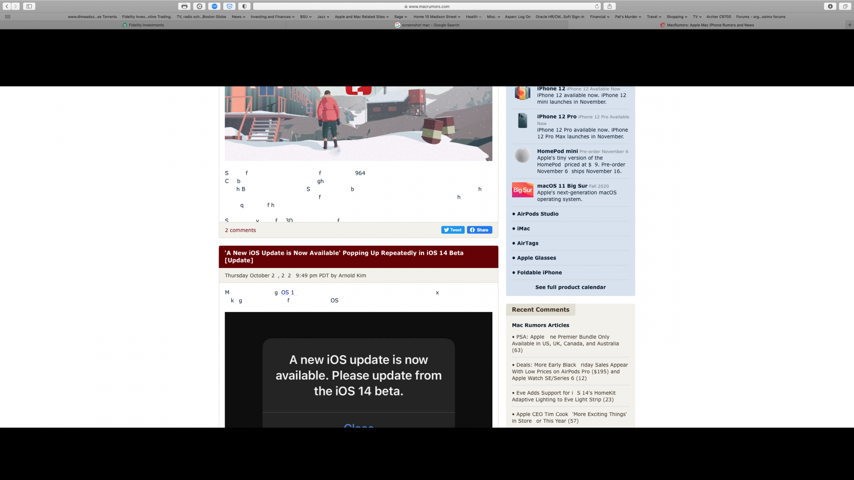The height and width of the screenshot is (480, 854).
Task: Click the iPhone 12 Pro product thumbnail
Action: pyautogui.click(x=522, y=121)
